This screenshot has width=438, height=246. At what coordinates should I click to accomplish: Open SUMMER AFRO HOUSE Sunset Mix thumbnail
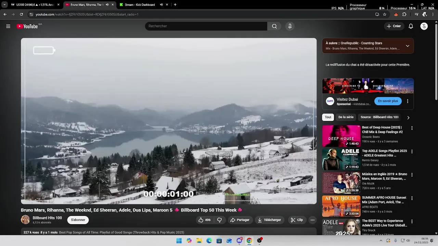coord(341,206)
